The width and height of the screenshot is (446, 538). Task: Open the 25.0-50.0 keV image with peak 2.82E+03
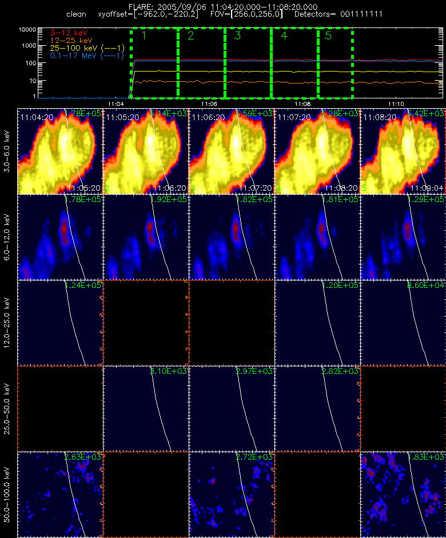click(317, 409)
